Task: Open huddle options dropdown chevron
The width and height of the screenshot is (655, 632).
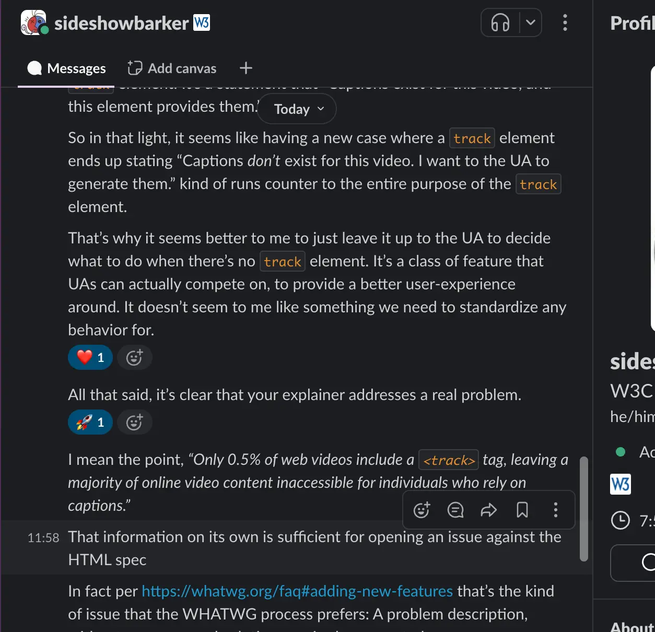Action: tap(531, 23)
